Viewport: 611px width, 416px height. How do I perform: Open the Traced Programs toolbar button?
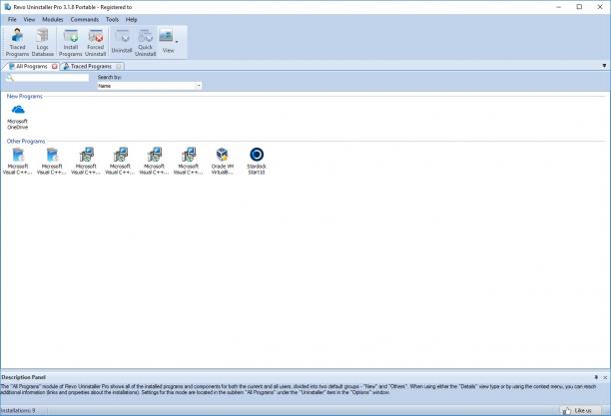coord(17,43)
